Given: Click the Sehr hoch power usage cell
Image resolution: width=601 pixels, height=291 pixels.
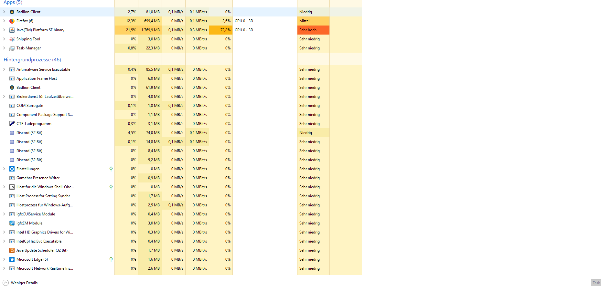Looking at the screenshot, I should tap(313, 30).
